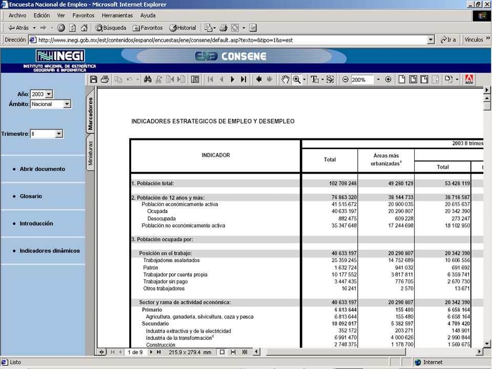Image resolution: width=492 pixels, height=369 pixels.
Task: Click the zoom out minus button
Action: coord(345,79)
